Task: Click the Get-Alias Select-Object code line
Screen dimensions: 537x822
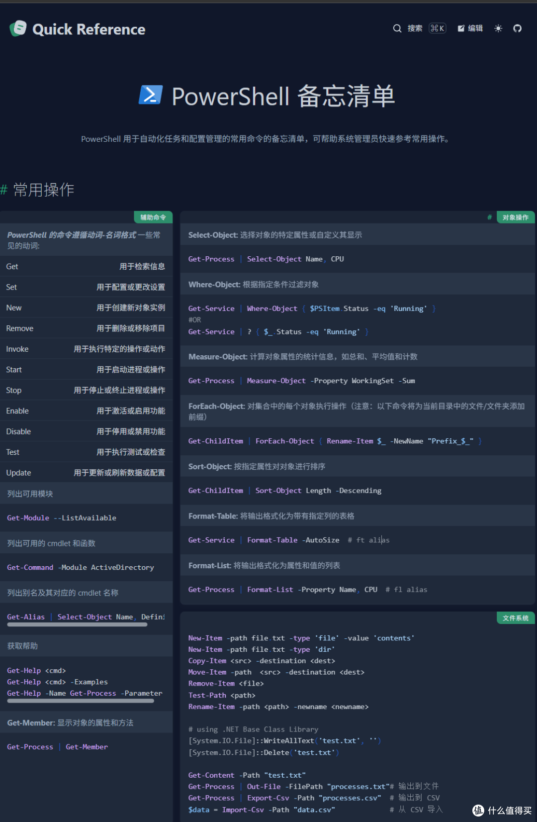Action: tap(86, 617)
